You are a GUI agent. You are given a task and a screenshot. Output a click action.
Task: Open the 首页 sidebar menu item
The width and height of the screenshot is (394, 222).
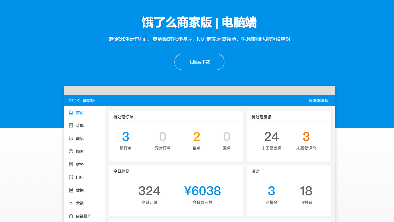pos(80,113)
